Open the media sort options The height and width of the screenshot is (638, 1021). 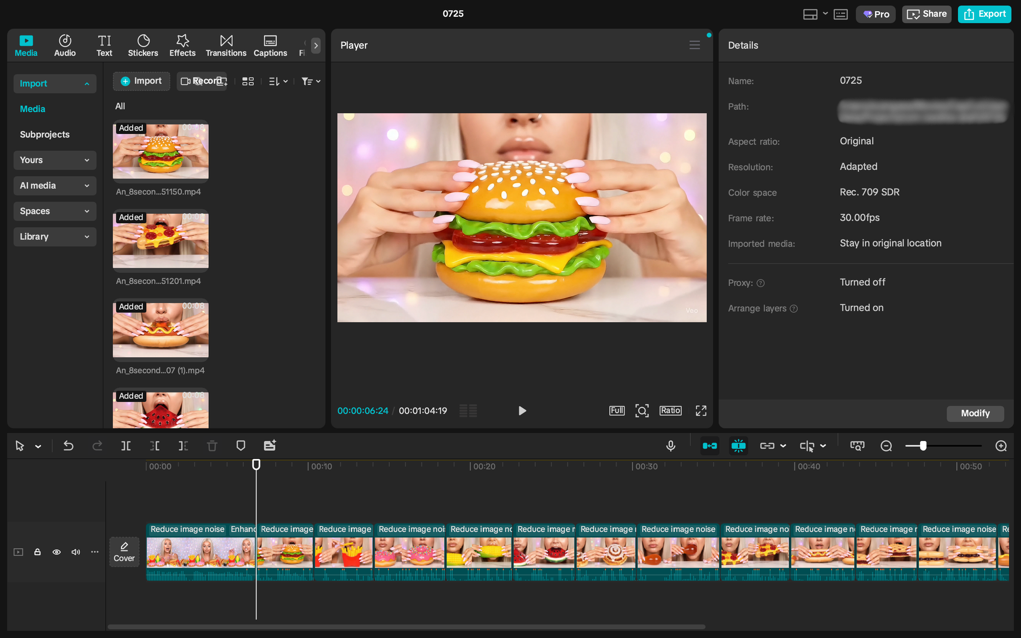pyautogui.click(x=278, y=81)
